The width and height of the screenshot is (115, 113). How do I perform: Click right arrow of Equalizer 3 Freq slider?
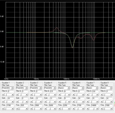(41, 109)
